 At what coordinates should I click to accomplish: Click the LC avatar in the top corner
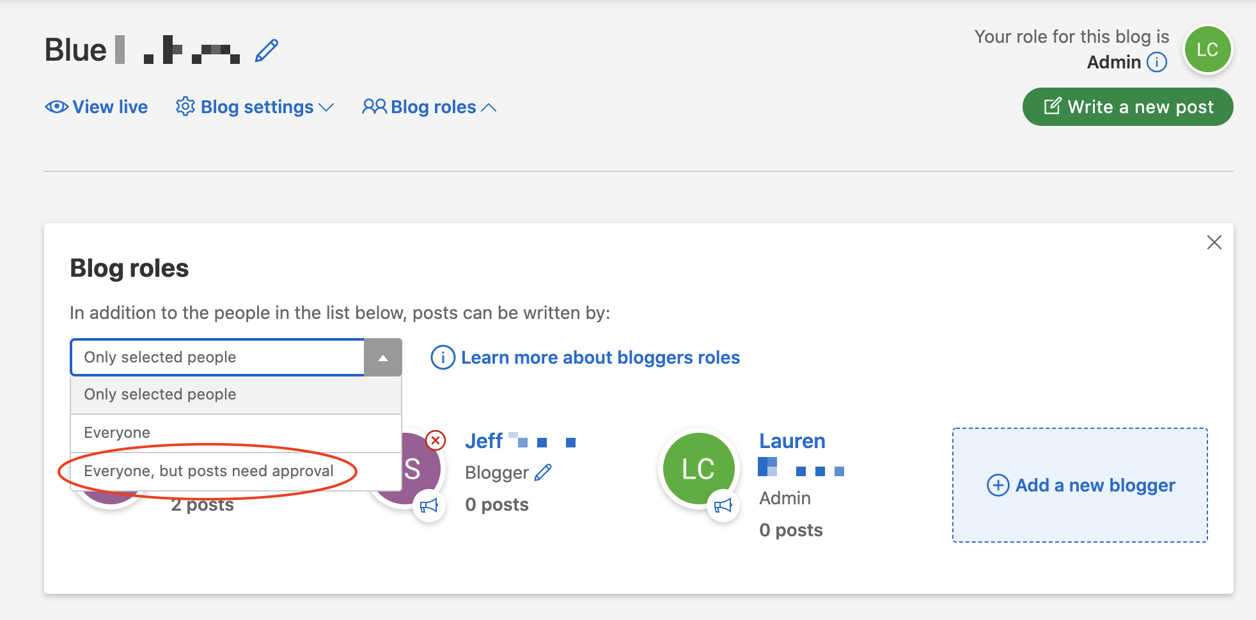pyautogui.click(x=1207, y=49)
